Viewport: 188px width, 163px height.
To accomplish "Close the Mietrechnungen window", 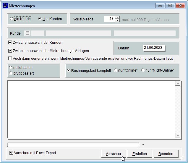I will (180, 6).
